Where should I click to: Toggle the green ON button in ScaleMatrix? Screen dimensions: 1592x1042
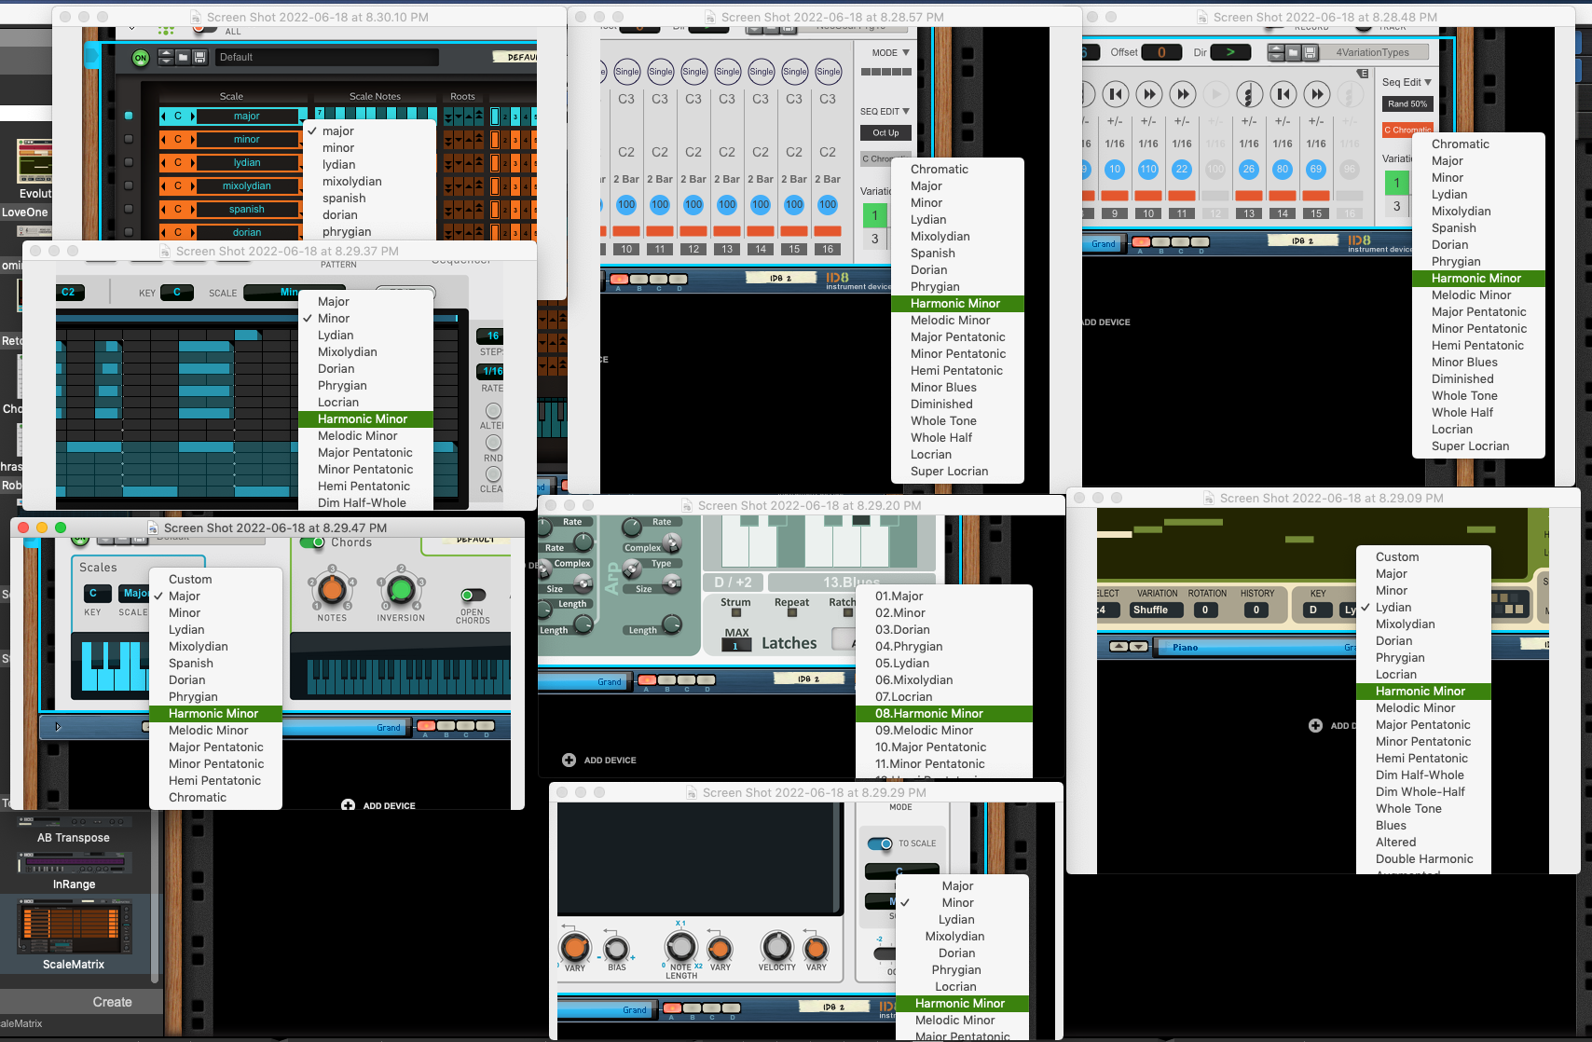coord(141,58)
